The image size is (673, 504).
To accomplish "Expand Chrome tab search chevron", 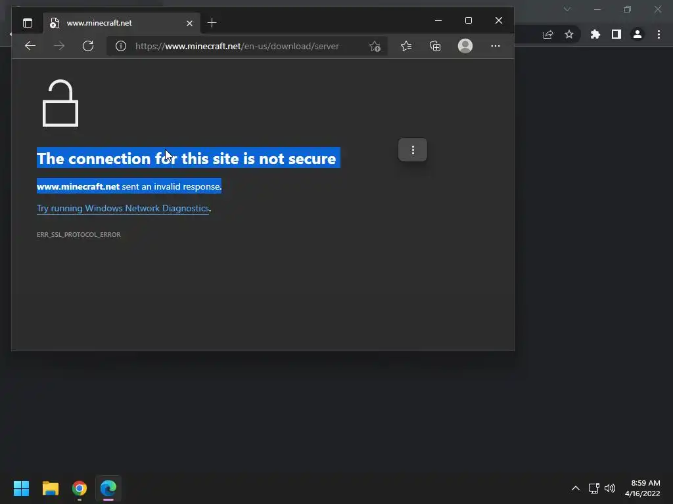I will coord(567,9).
